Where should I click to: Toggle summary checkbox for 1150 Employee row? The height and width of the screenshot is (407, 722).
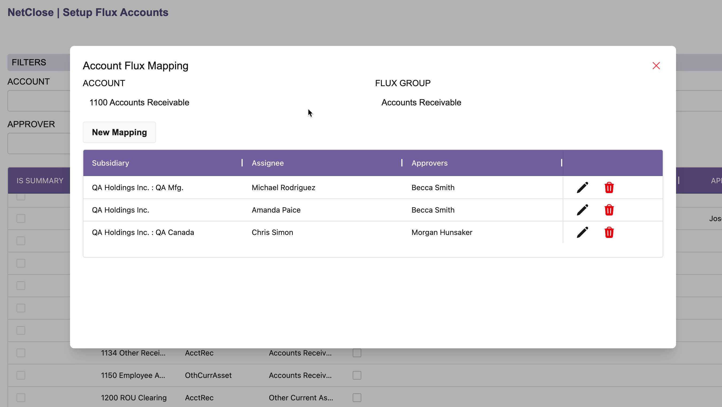[x=21, y=375]
